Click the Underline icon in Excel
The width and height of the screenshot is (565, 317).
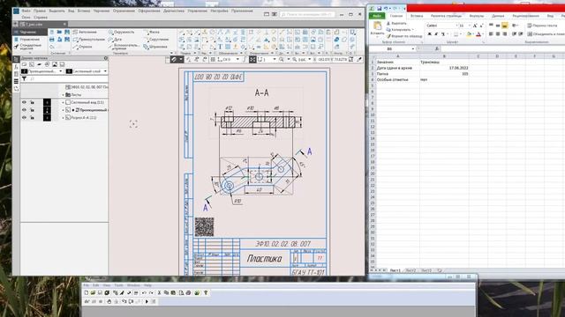(x=443, y=33)
